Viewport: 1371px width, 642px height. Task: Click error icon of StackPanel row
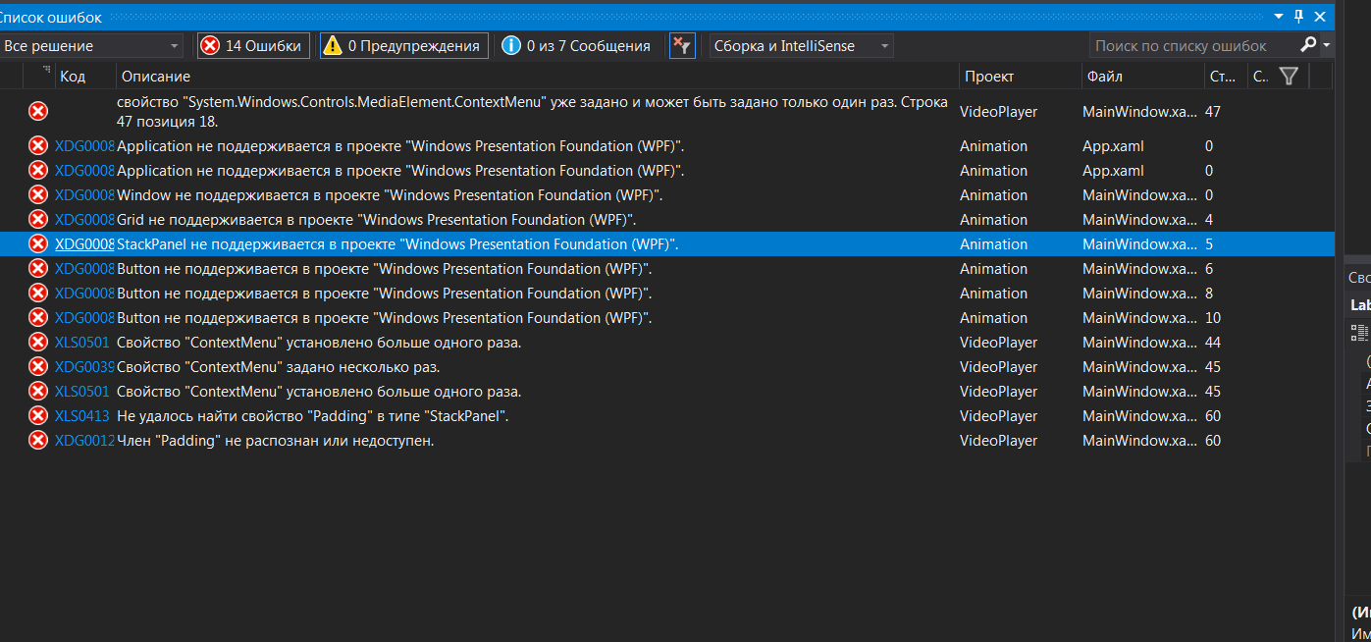pyautogui.click(x=38, y=243)
